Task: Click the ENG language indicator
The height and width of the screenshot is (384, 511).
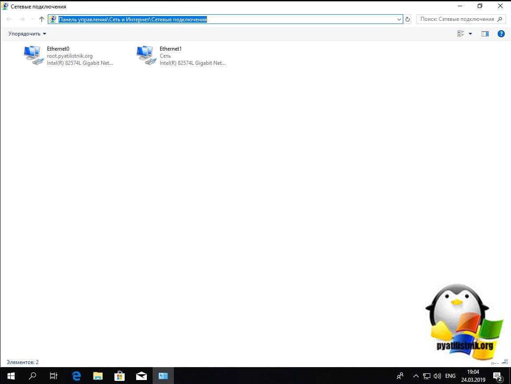Action: point(450,376)
